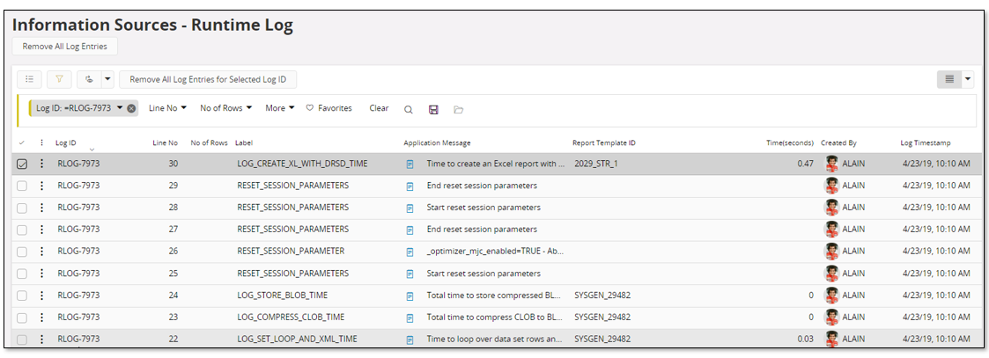Viewport: 989px width, 358px height.
Task: Click the save search floppy icon
Action: click(433, 109)
